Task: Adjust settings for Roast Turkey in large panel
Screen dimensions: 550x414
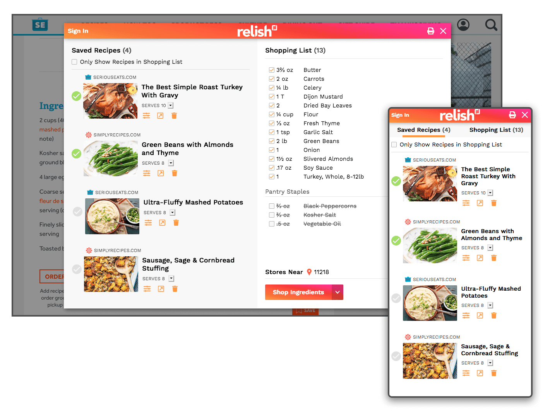Action: pos(146,116)
